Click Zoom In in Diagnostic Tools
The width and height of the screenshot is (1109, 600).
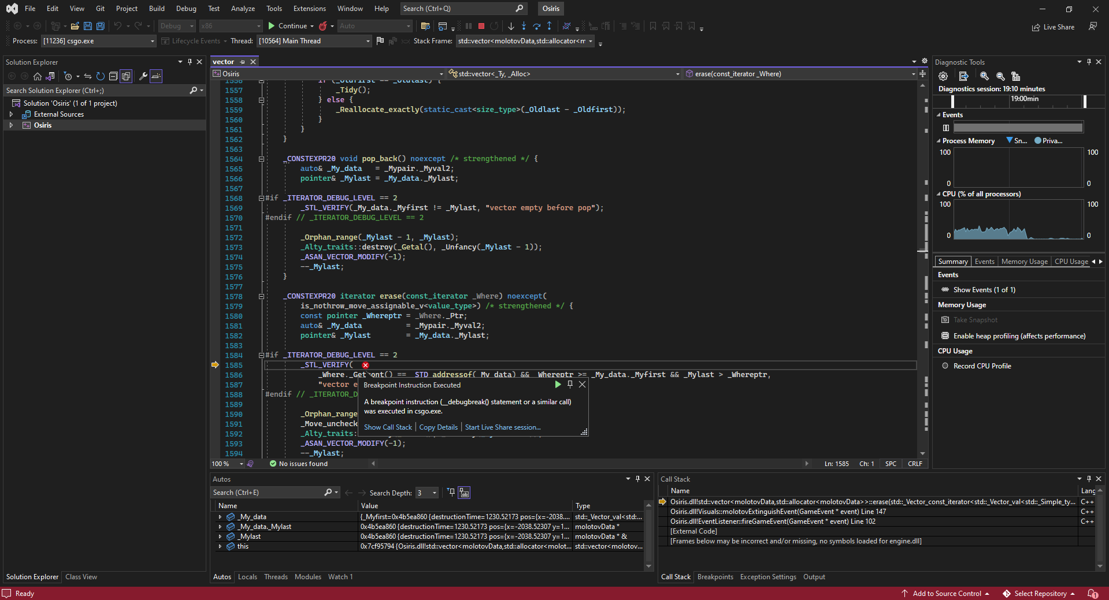click(x=984, y=76)
